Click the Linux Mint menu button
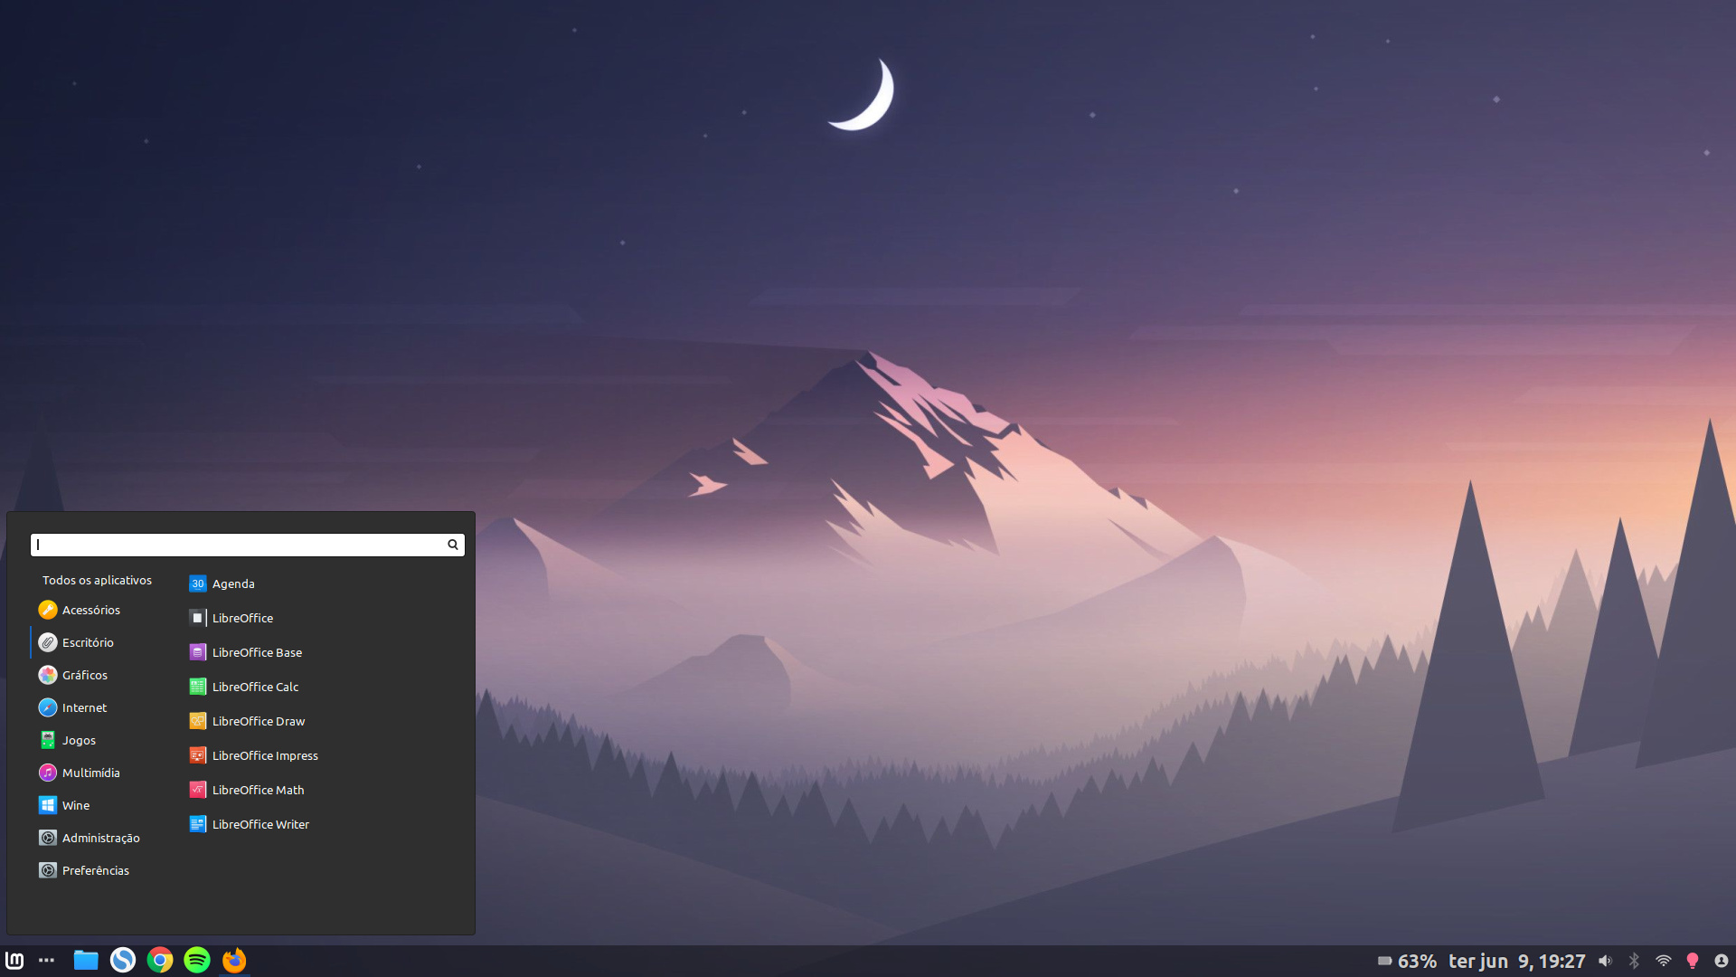The width and height of the screenshot is (1736, 977). [14, 960]
